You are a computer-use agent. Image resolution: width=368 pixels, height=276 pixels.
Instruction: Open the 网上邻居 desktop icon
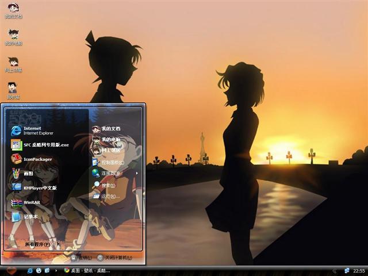coord(13,64)
